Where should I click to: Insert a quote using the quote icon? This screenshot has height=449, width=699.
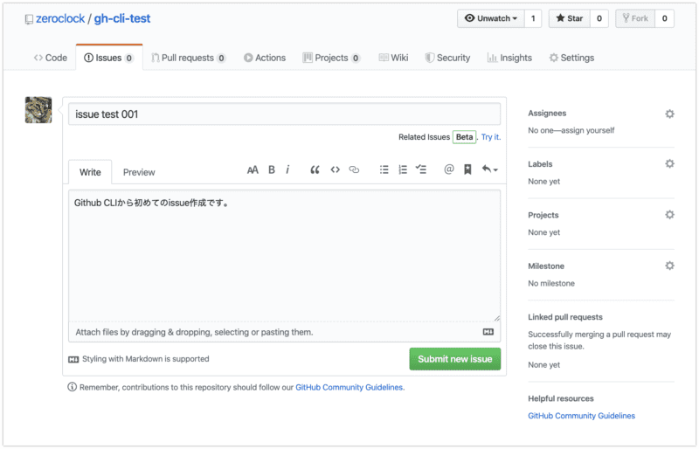pos(315,170)
